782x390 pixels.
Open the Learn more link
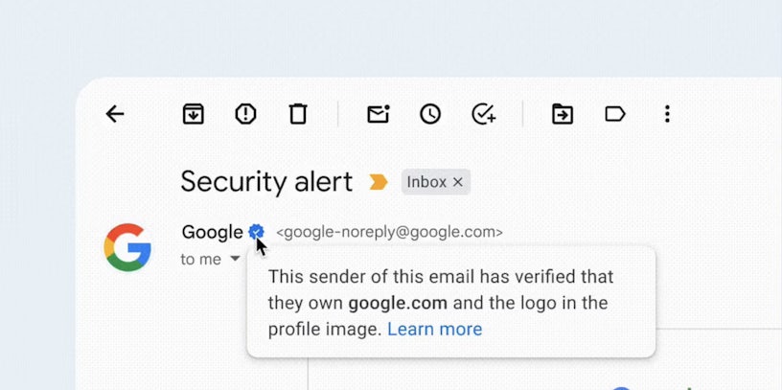[x=434, y=330]
